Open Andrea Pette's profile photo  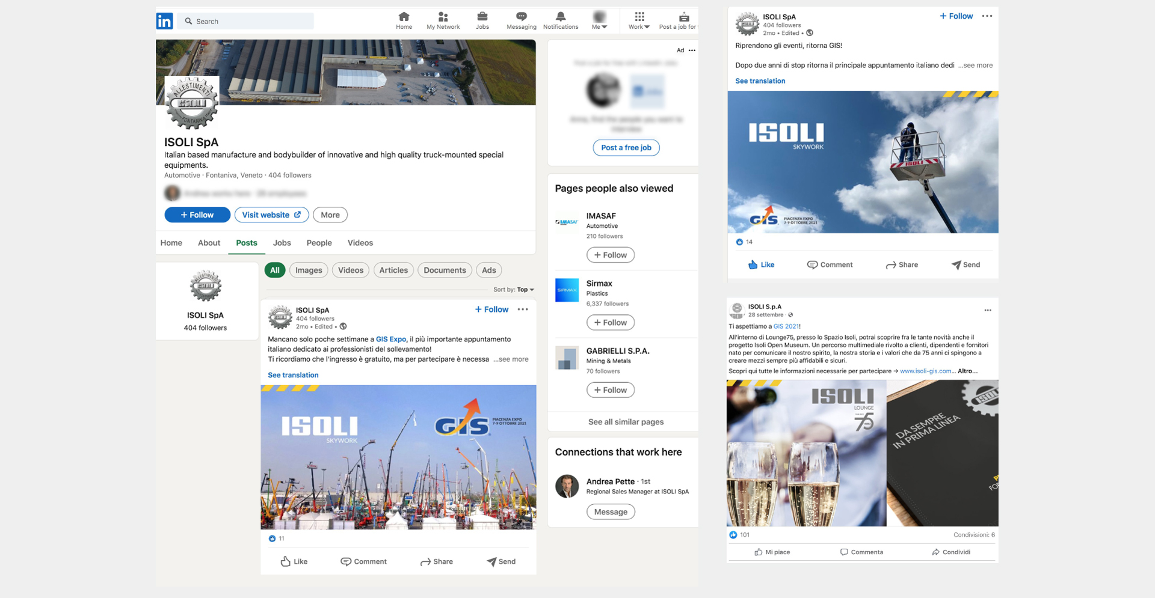point(567,486)
